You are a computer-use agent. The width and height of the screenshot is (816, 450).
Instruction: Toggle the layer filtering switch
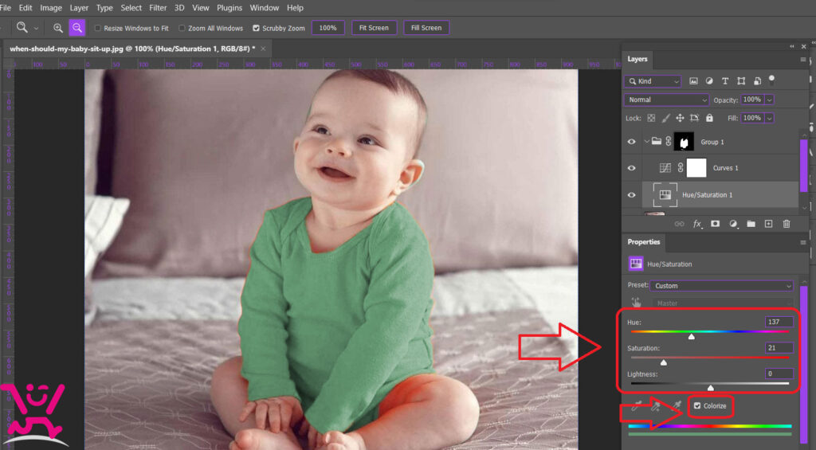click(x=771, y=80)
